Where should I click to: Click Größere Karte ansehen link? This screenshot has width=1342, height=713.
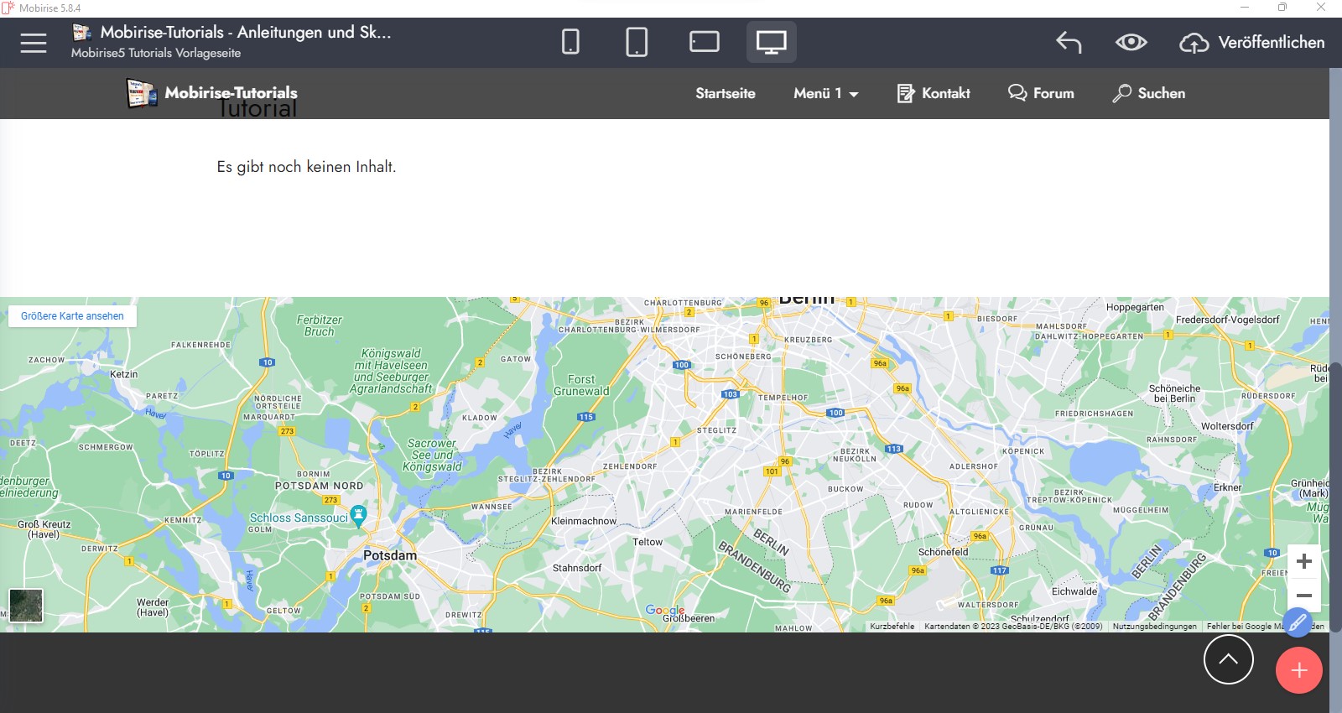pyautogui.click(x=72, y=316)
